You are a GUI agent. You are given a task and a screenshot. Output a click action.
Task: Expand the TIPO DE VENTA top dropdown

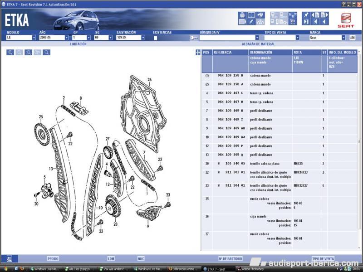pyautogui.click(x=298, y=38)
